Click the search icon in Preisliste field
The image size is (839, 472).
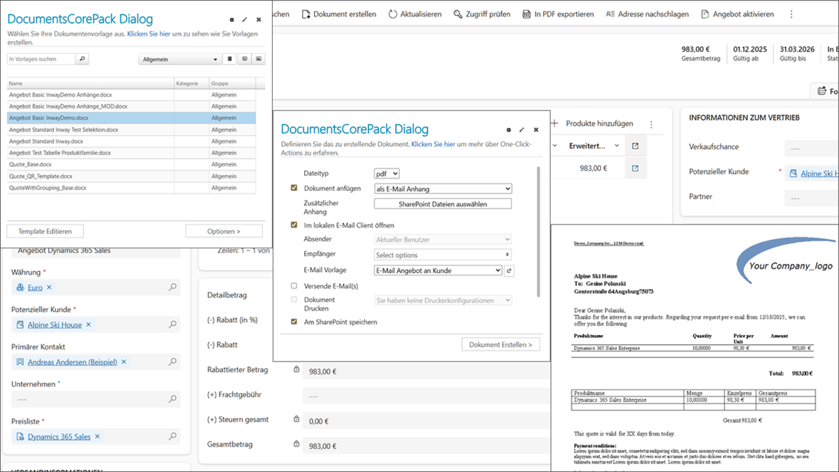pos(173,437)
